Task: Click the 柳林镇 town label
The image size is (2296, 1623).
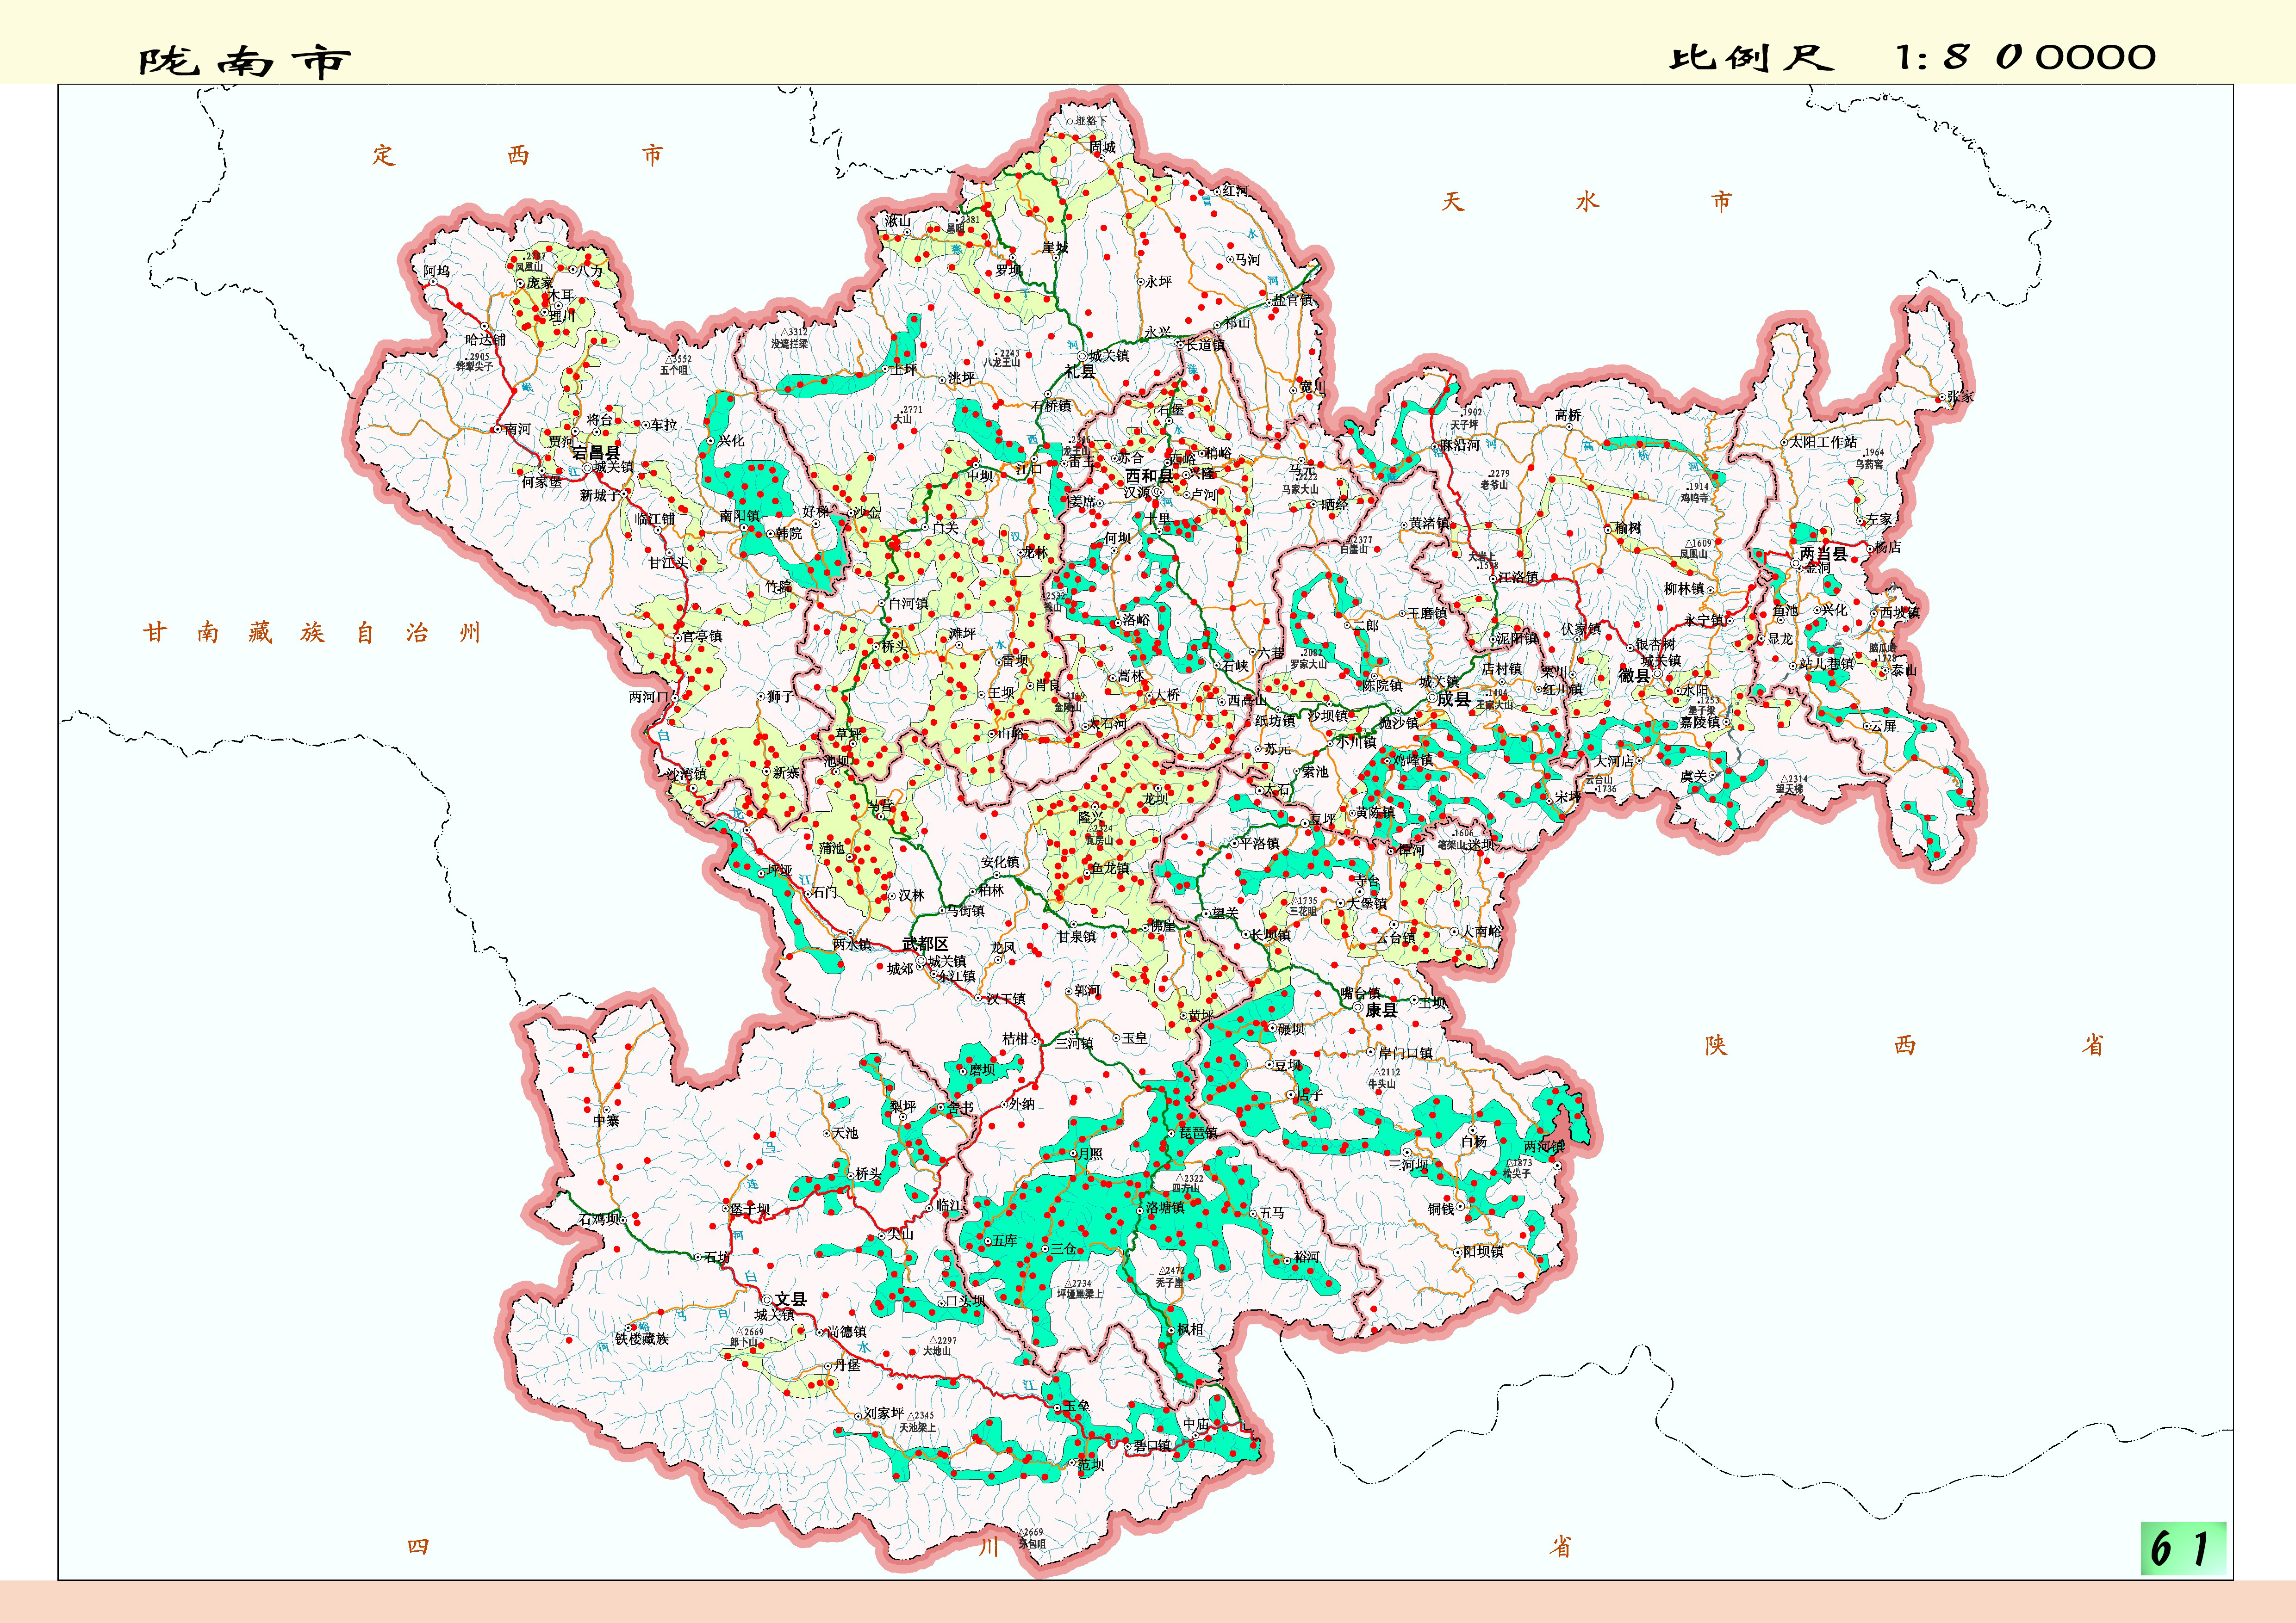Action: [1684, 589]
